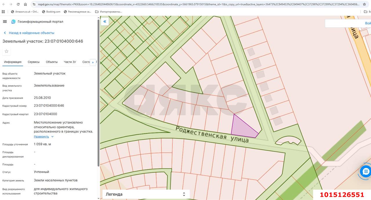
Task: Reload the page in browser
Action: (18, 4)
